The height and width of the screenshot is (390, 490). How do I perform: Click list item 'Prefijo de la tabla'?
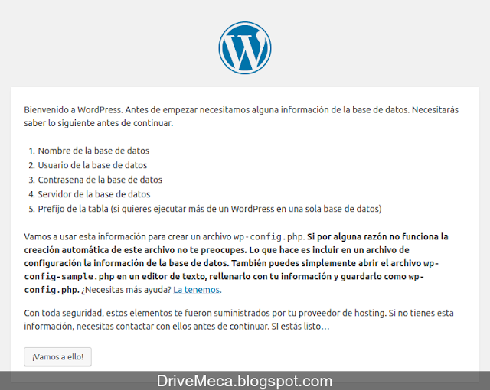tap(210, 209)
